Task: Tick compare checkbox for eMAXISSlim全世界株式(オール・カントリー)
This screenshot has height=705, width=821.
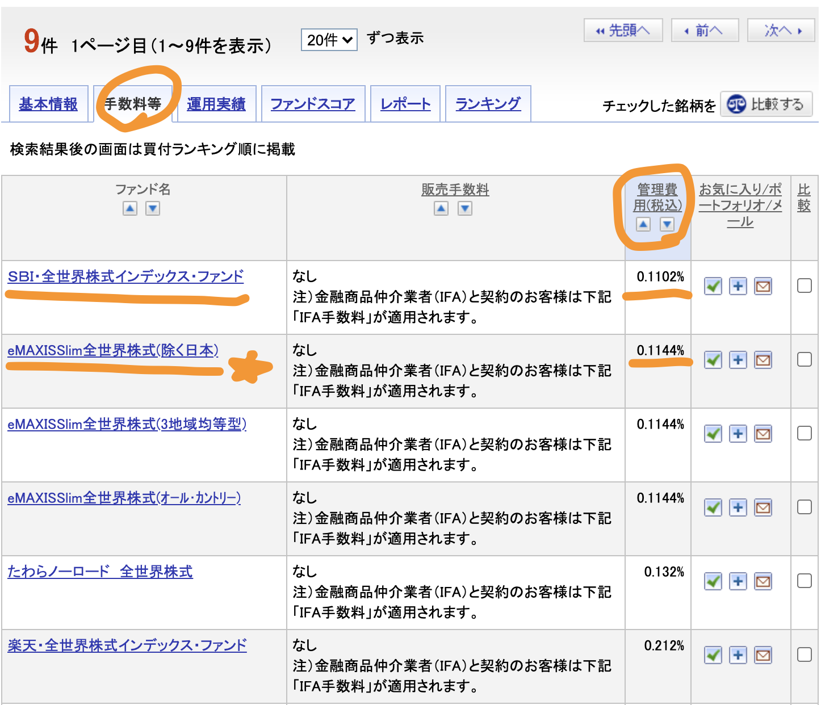Action: [x=804, y=507]
